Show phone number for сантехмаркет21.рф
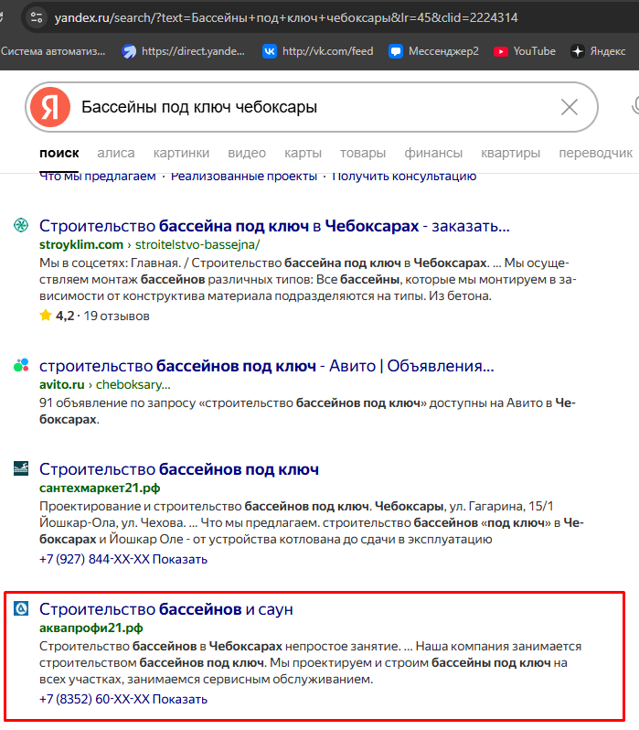The width and height of the screenshot is (639, 730). 179,559
